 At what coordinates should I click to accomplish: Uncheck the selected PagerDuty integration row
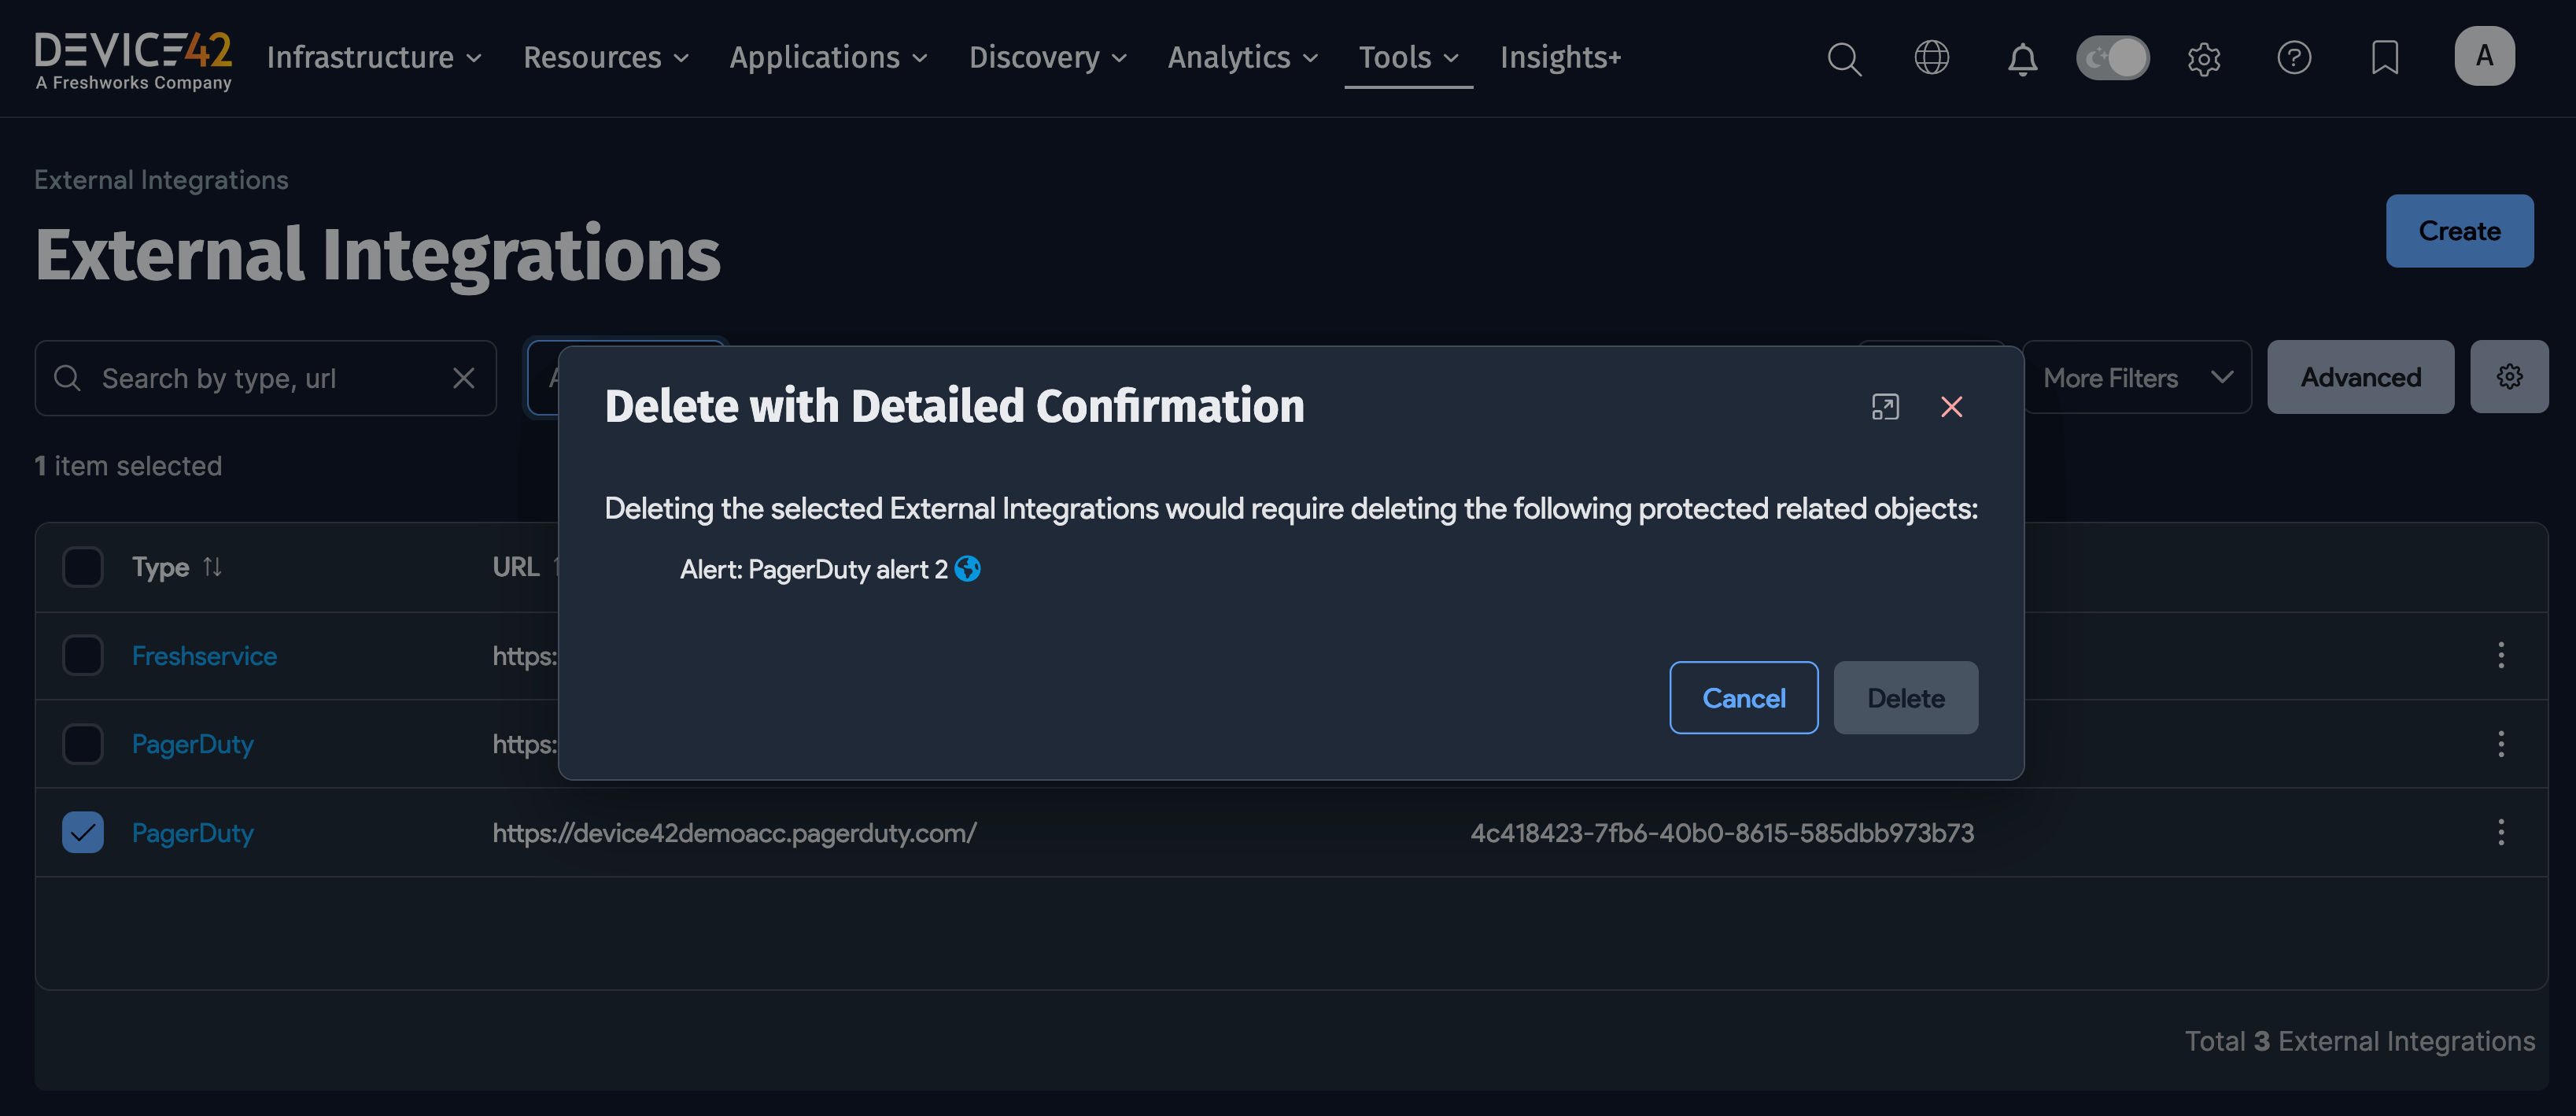(82, 831)
